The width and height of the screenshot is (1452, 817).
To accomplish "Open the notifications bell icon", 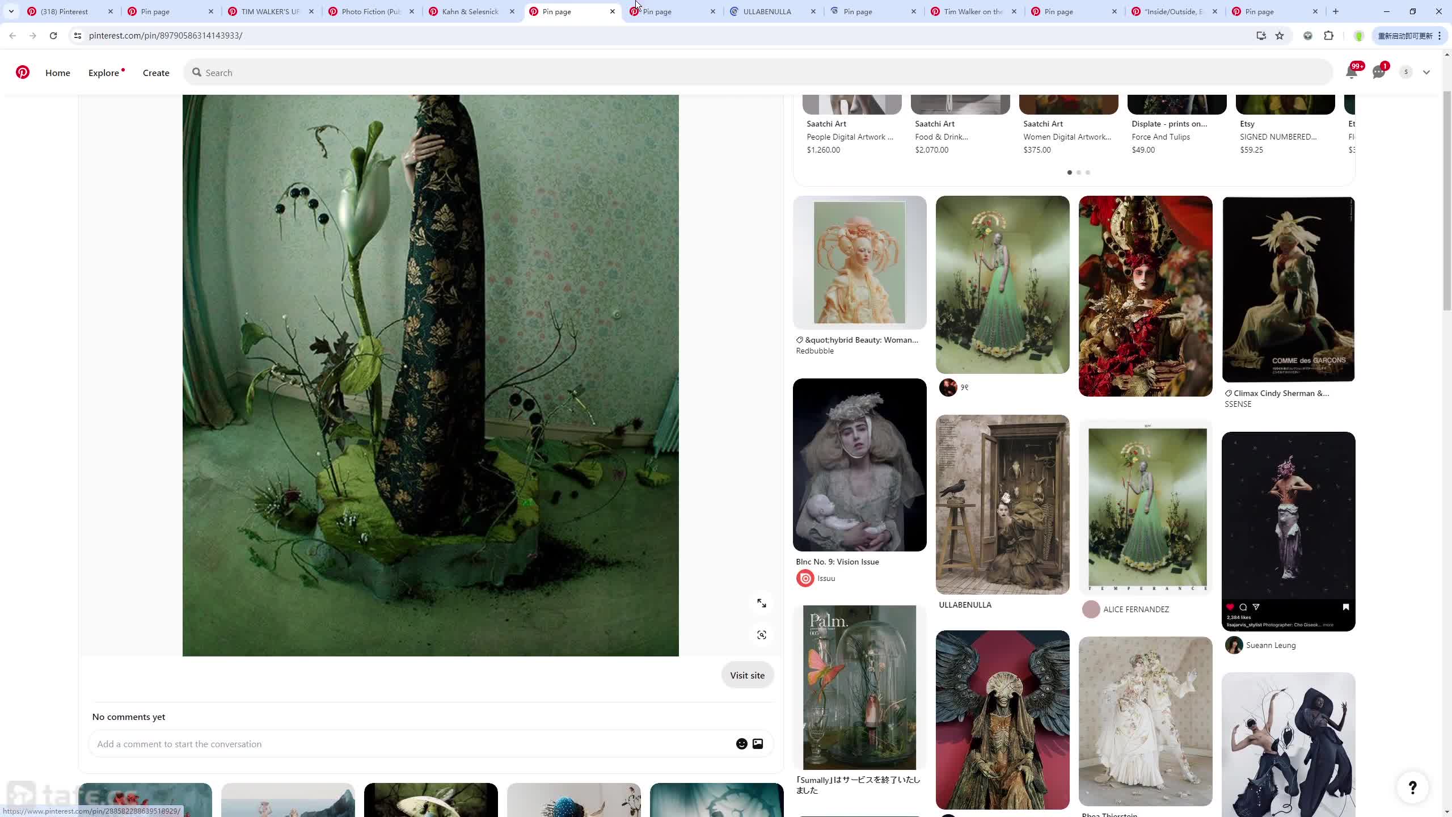I will (x=1351, y=72).
